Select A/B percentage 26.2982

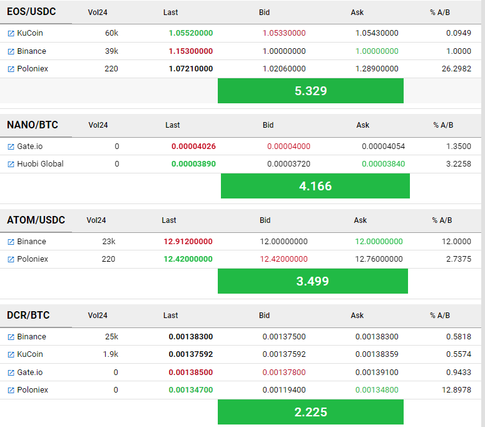(456, 69)
